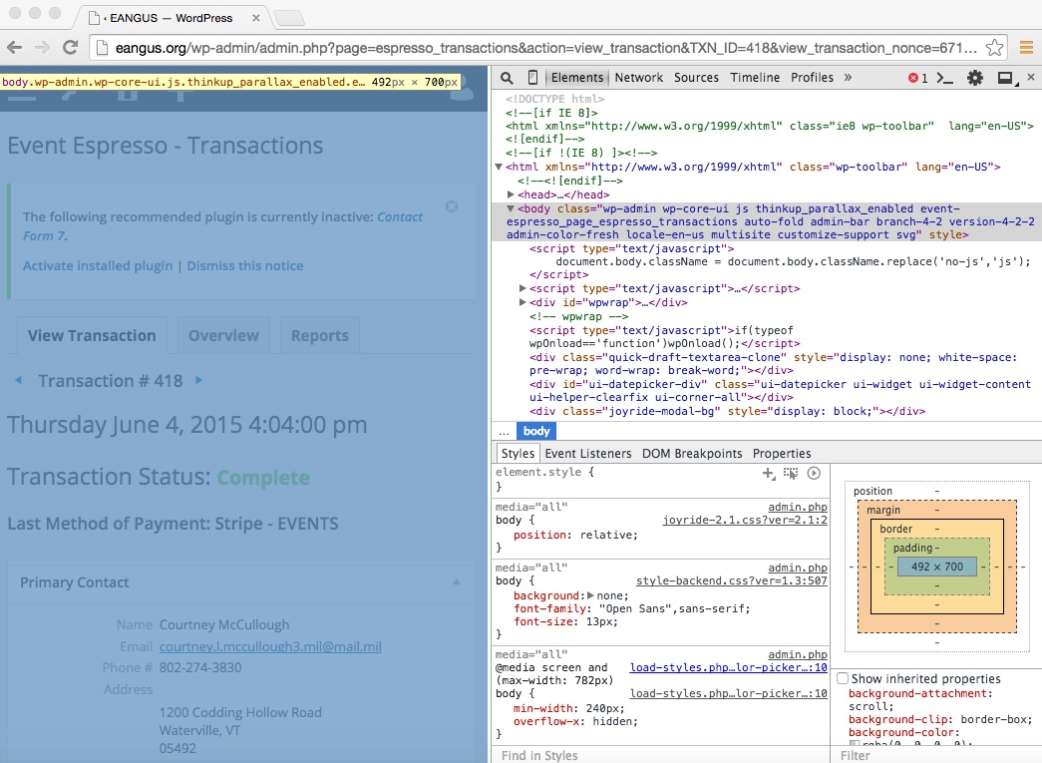Select the quick-draft-textarea-clone div line
The image size is (1042, 763).
[773, 364]
